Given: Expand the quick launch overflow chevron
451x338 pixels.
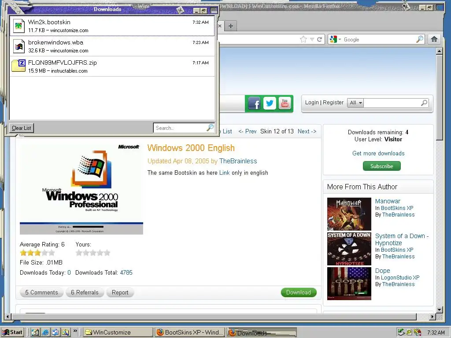Looking at the screenshot, I should [x=75, y=331].
